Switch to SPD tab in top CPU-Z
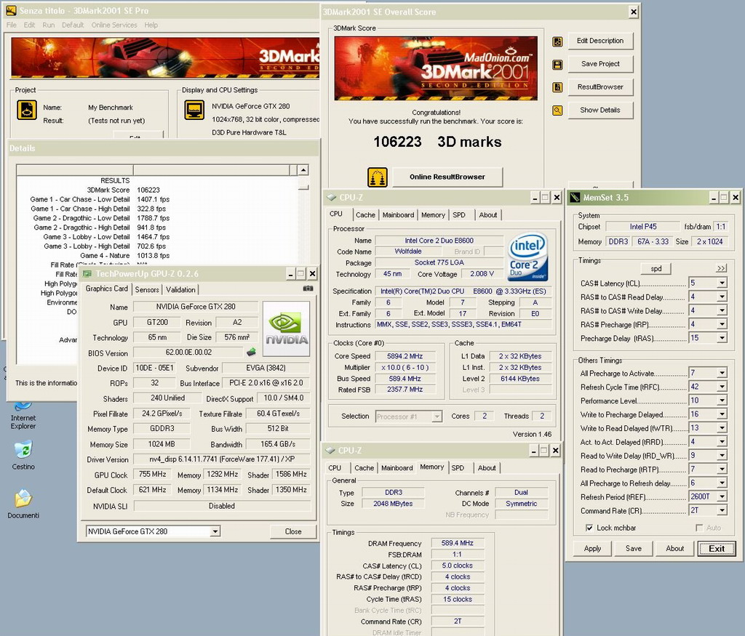Viewport: 745px width, 636px height. coord(459,215)
